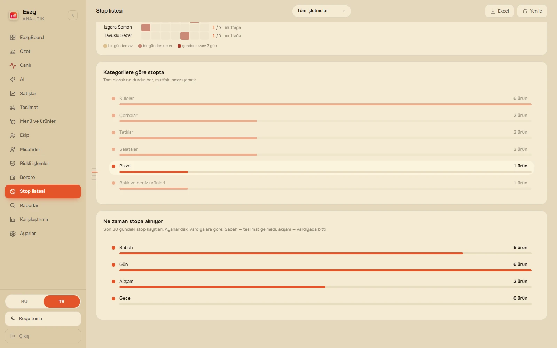
Task: Select Balık ve deniz ürünleri row
Action: [321, 185]
